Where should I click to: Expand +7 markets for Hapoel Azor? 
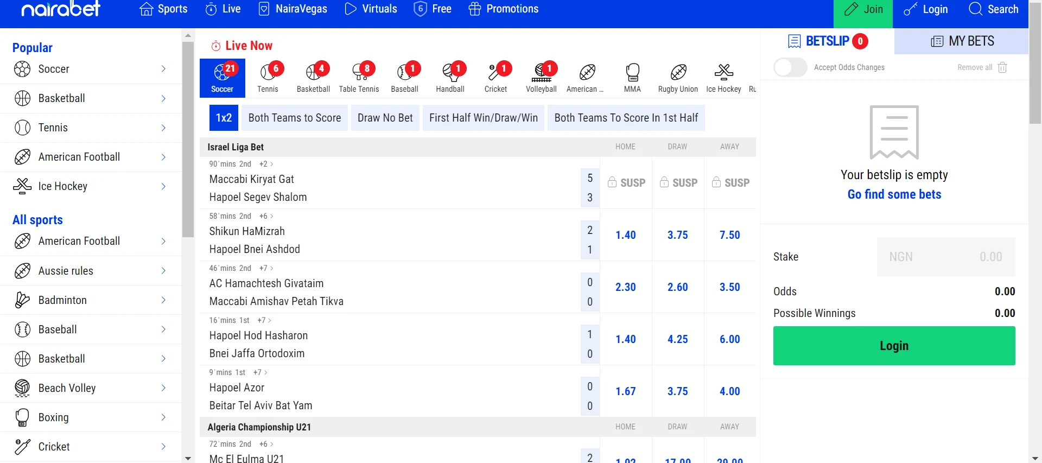point(260,372)
